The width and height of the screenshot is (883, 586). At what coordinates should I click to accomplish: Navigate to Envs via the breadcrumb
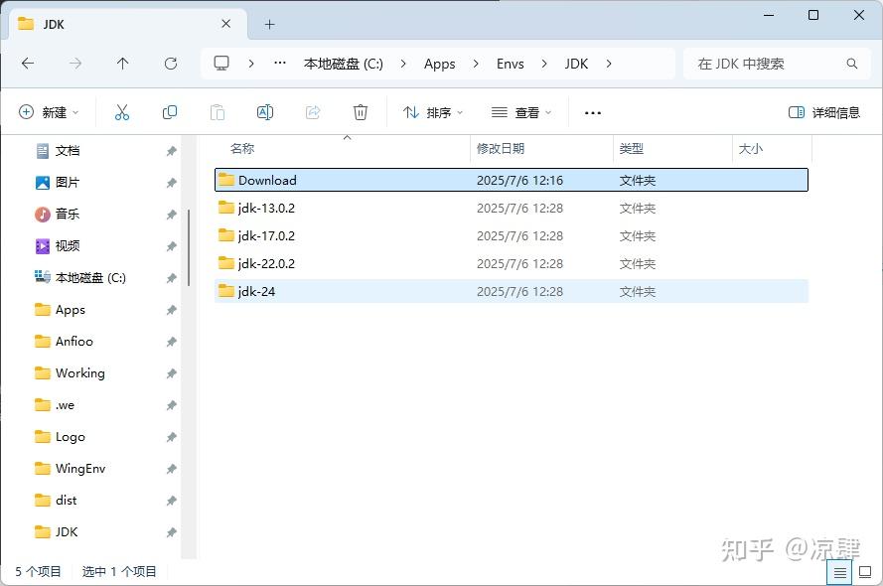pyautogui.click(x=510, y=63)
